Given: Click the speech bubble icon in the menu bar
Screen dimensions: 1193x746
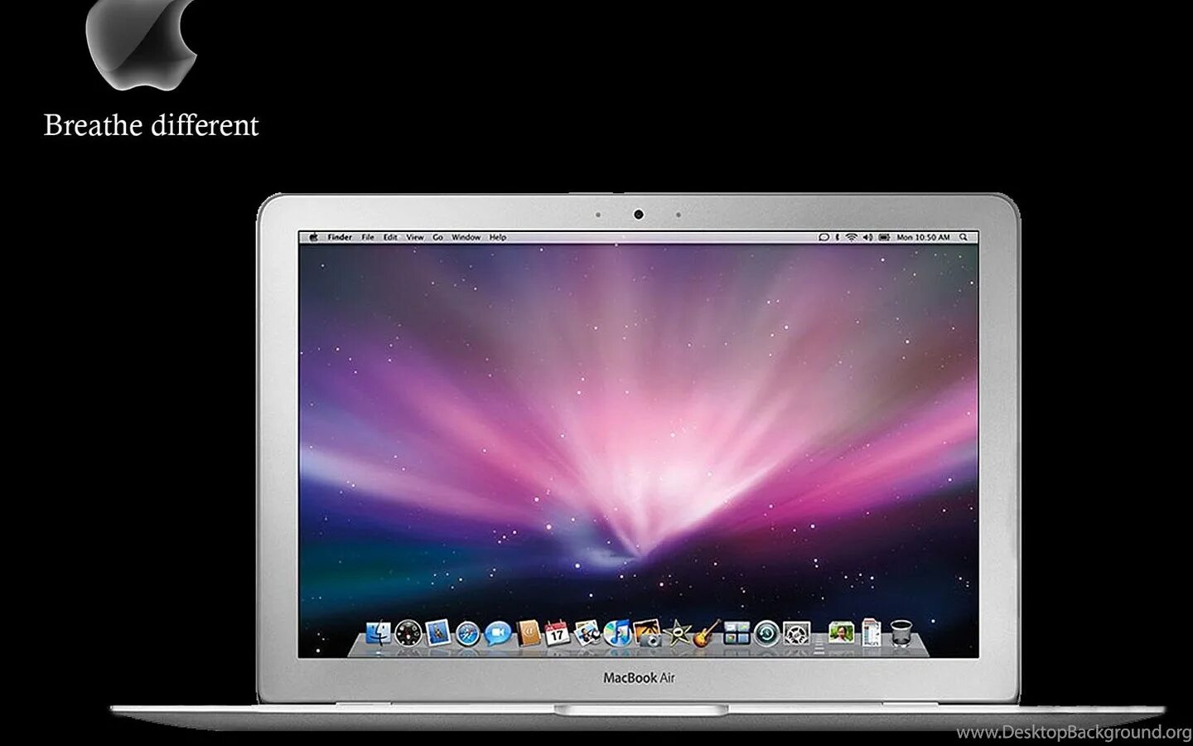Looking at the screenshot, I should pos(824,237).
